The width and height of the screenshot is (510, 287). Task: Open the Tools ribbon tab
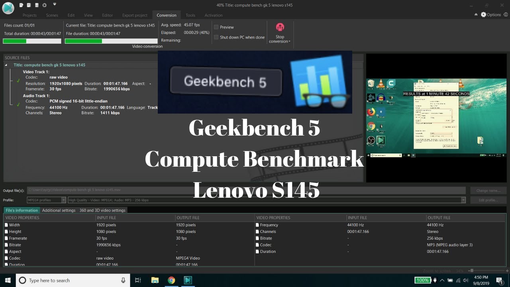point(190,15)
